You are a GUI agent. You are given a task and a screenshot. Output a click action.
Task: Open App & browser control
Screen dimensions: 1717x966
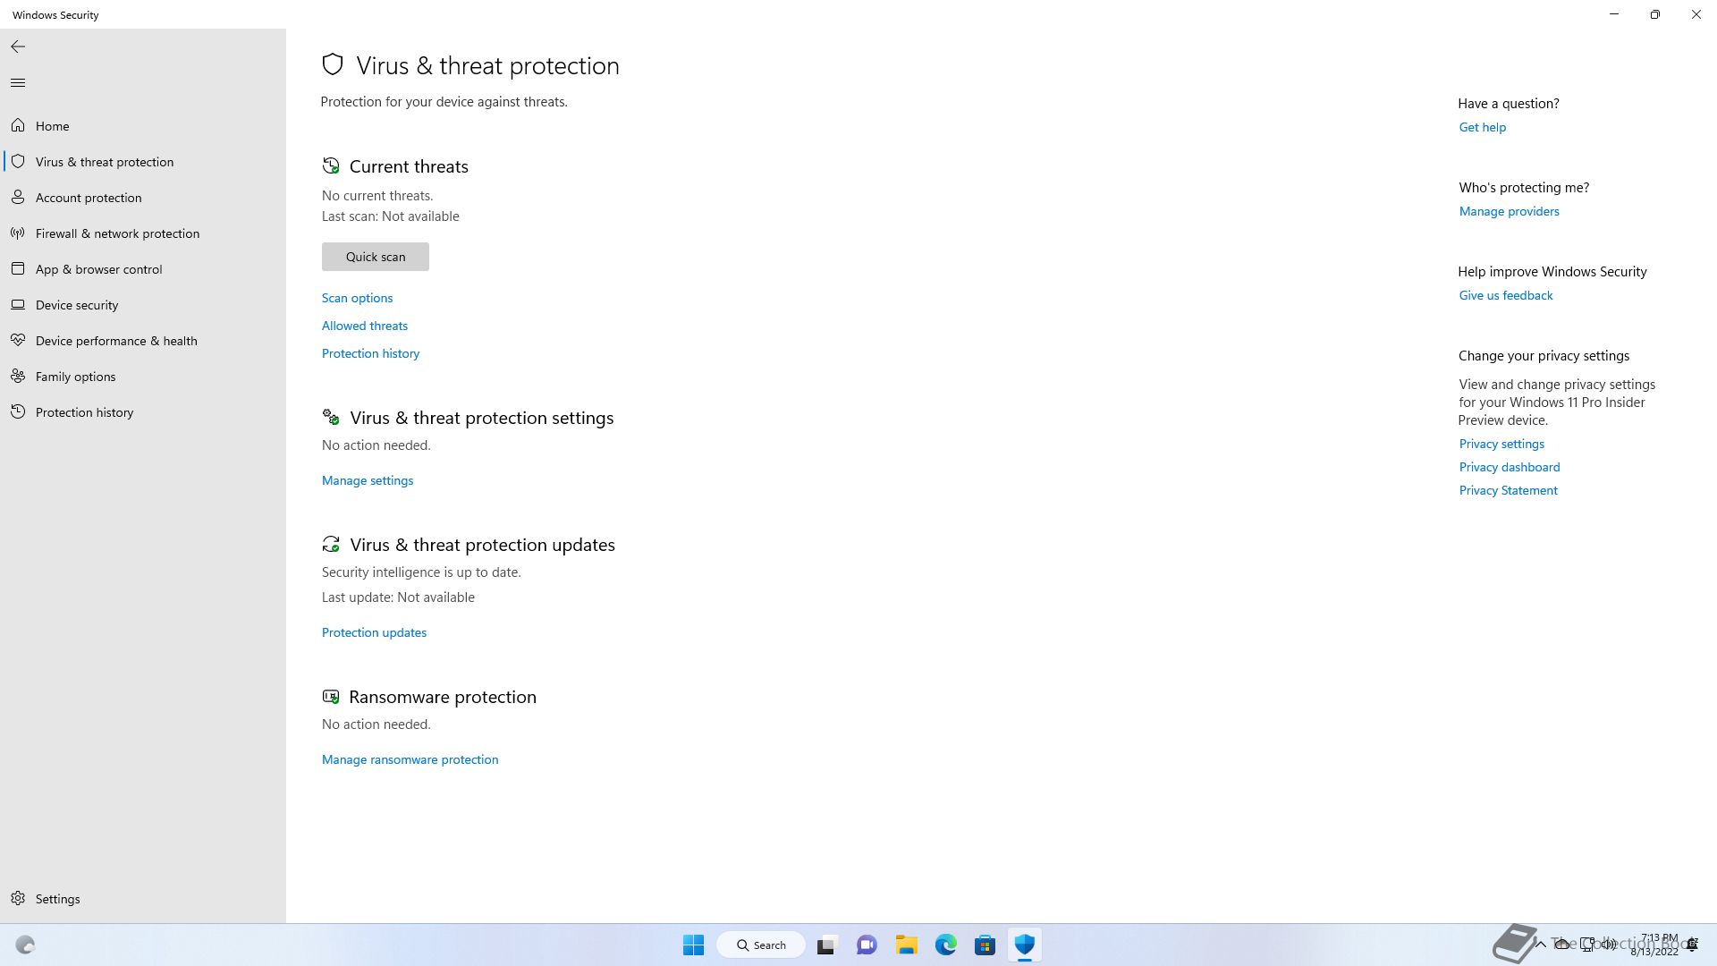coord(143,269)
